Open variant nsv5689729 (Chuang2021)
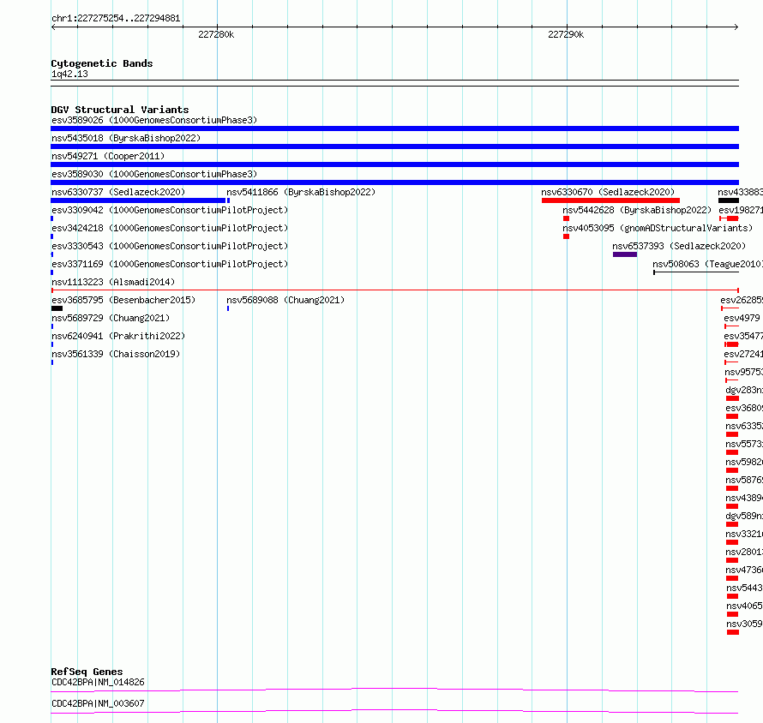Screen dimensions: 763x723 (111, 318)
